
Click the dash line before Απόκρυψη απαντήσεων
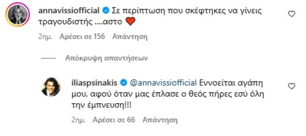[x=47, y=59]
